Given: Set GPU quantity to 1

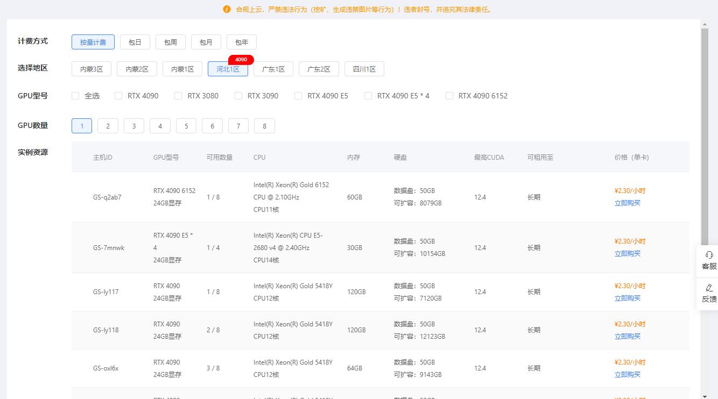Looking at the screenshot, I should click(82, 126).
